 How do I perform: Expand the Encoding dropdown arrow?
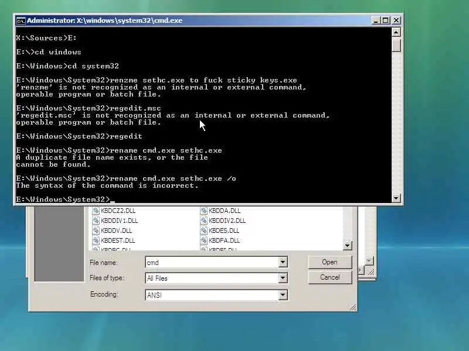click(x=283, y=295)
